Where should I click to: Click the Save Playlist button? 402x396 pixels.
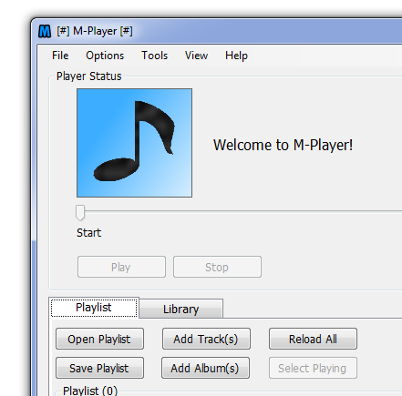click(99, 368)
